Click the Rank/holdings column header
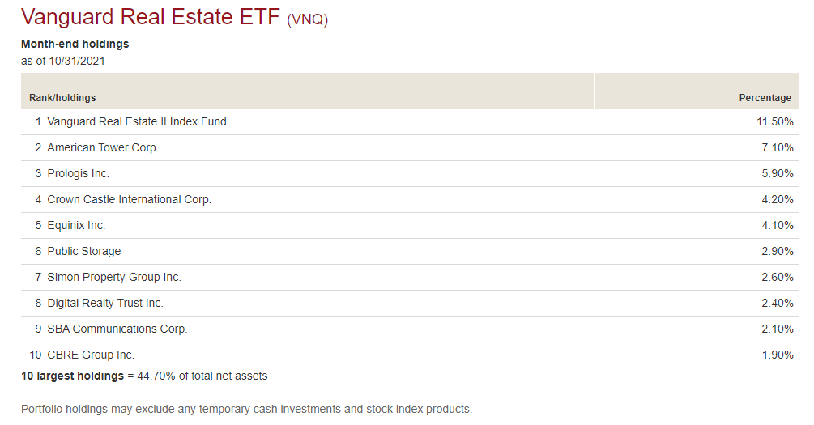This screenshot has height=425, width=814. tap(62, 98)
